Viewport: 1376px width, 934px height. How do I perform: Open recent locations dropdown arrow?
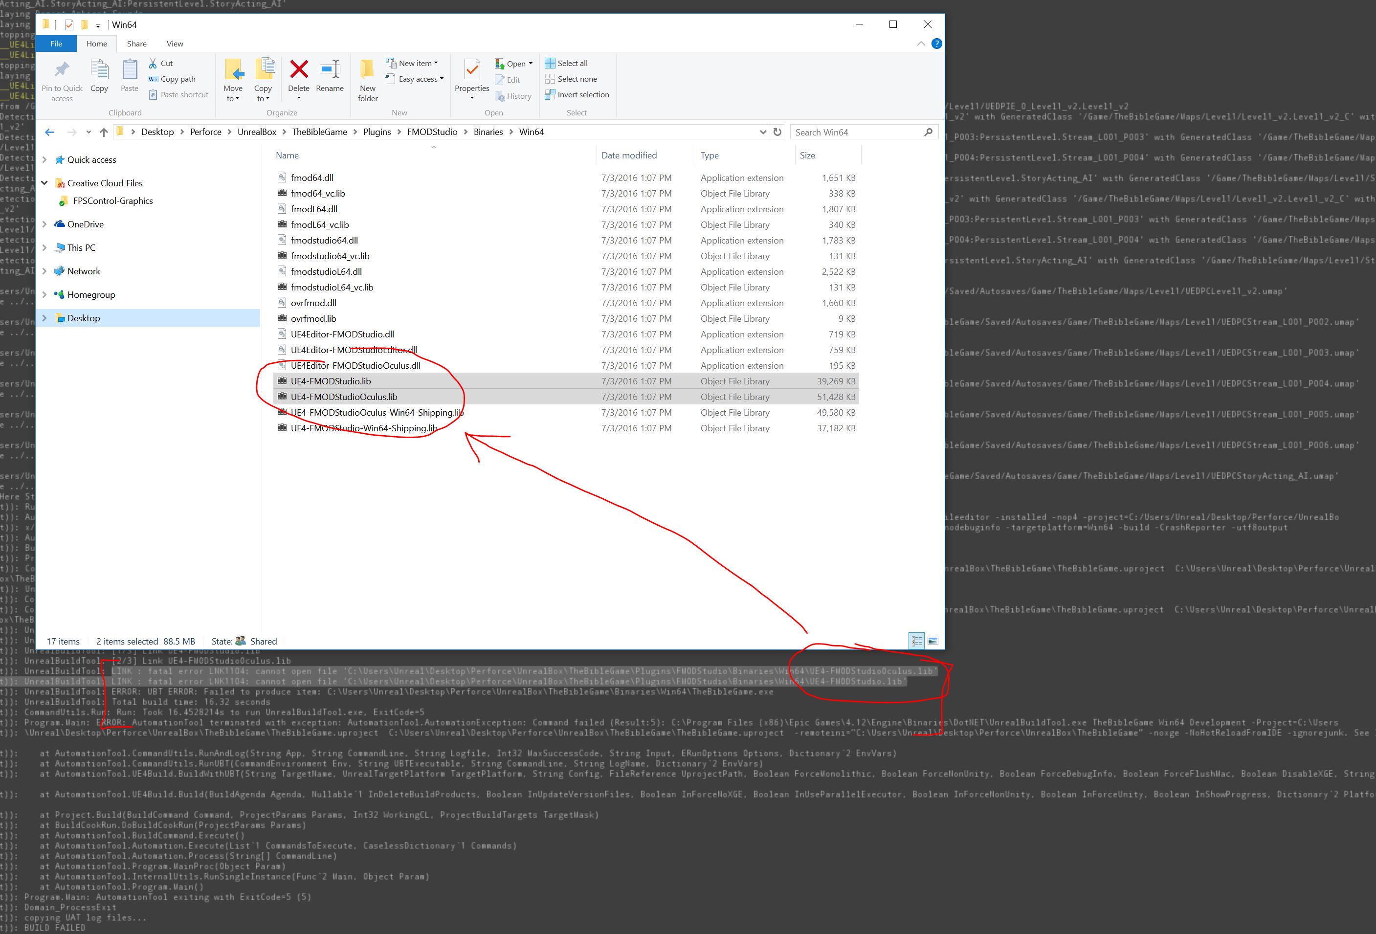(88, 132)
